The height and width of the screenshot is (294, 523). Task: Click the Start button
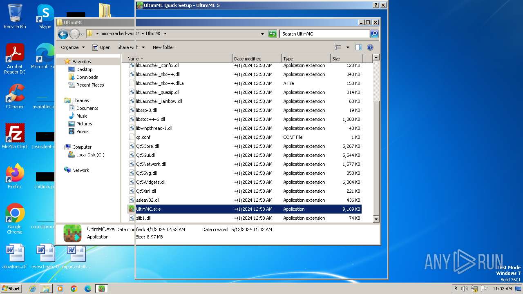click(x=11, y=288)
